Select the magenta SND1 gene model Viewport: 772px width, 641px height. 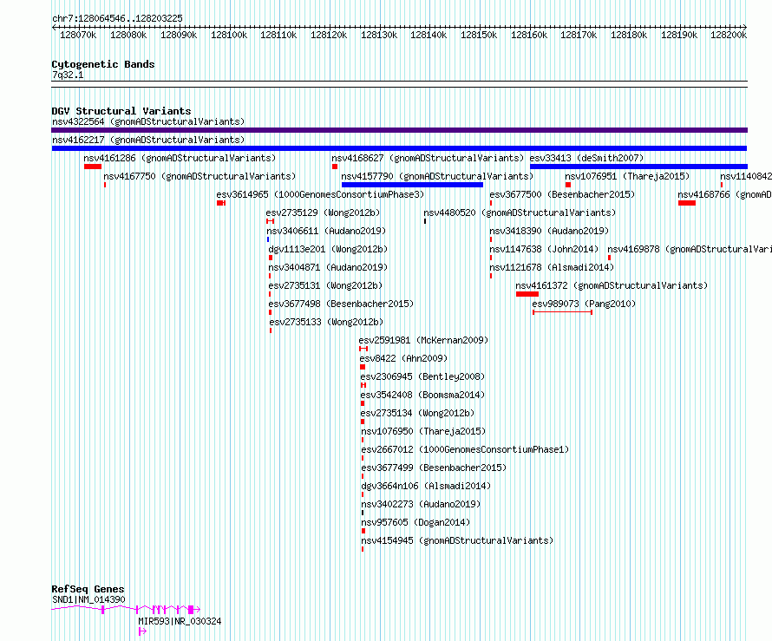[126, 610]
